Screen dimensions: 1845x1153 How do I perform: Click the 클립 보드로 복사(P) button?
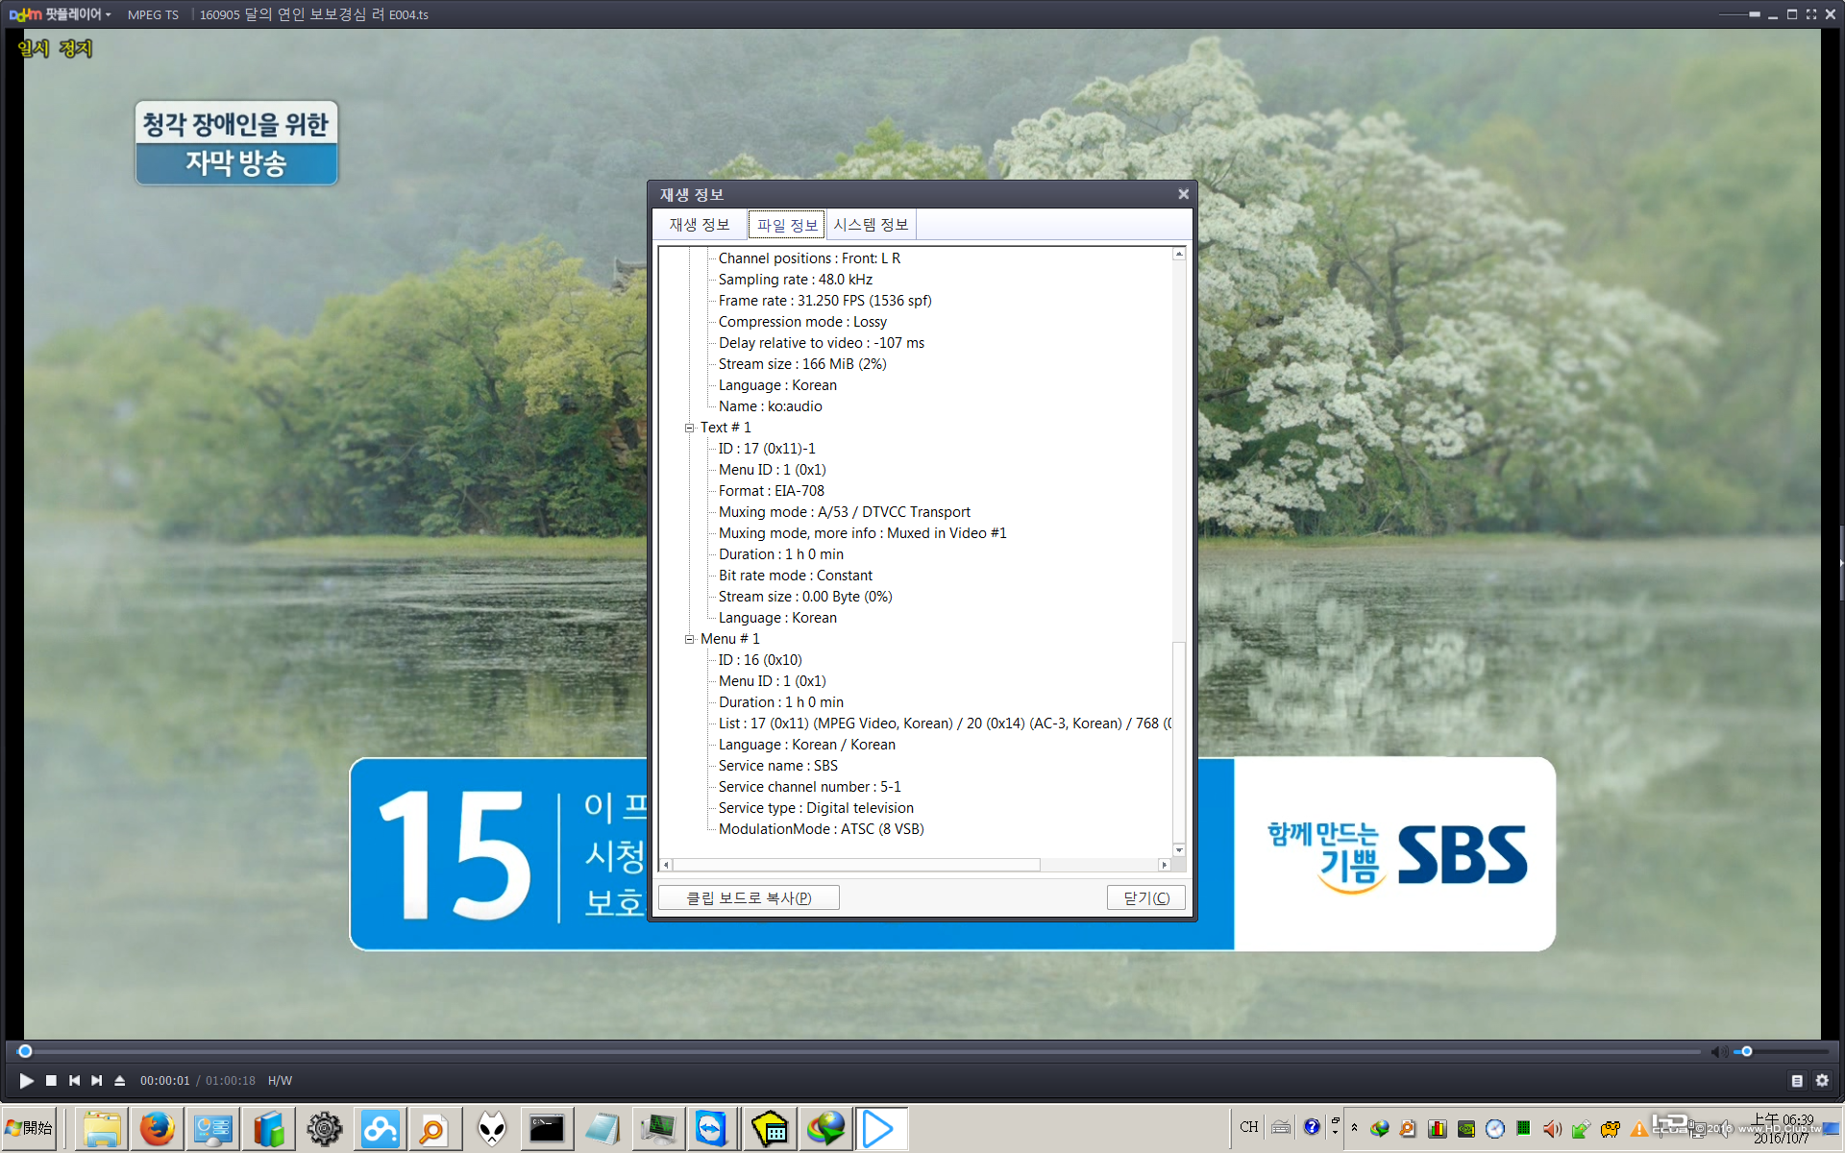[749, 897]
